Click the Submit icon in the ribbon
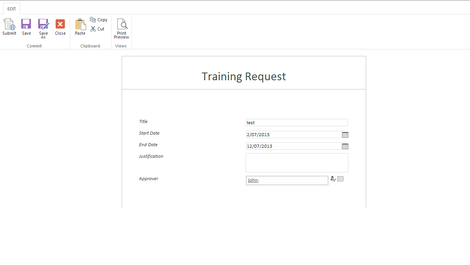Screen dimensions: 470x265 (x=9, y=25)
